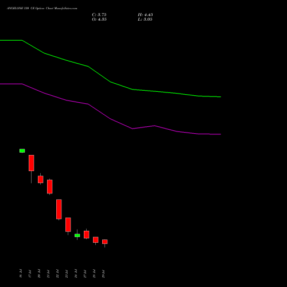
Task: Select the tall red candle for 22 Jul
Action: click(59, 209)
